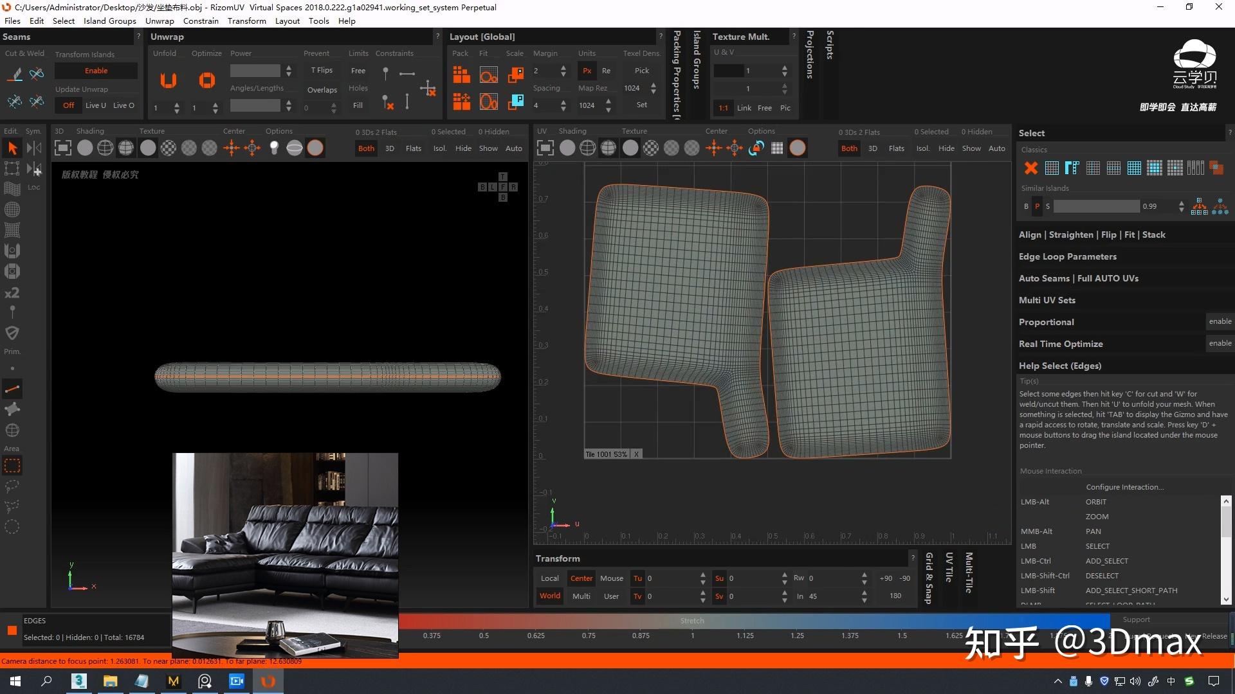
Task: Toggle the P mode in Similar Islands row
Action: [x=1037, y=206]
